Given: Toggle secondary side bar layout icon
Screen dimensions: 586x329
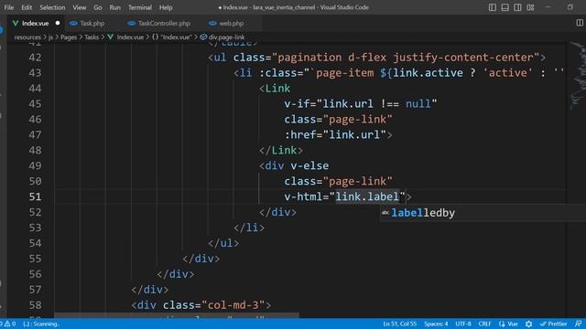Looking at the screenshot, I should click(517, 7).
